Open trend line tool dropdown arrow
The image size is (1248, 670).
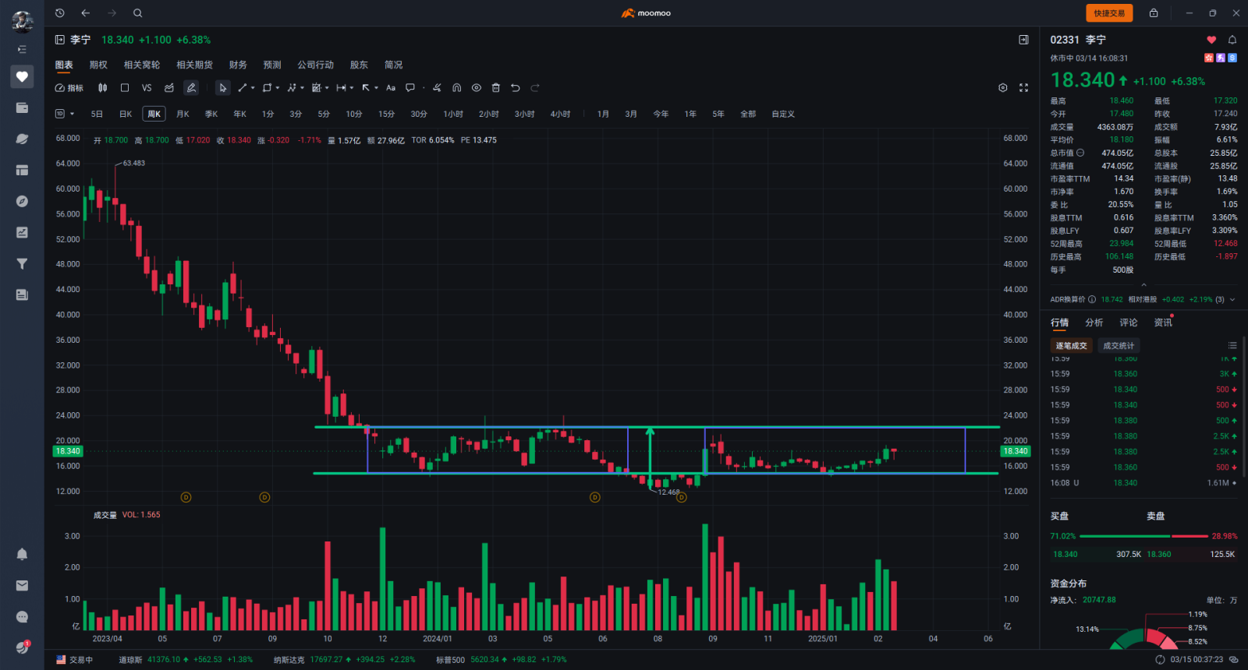tap(253, 88)
